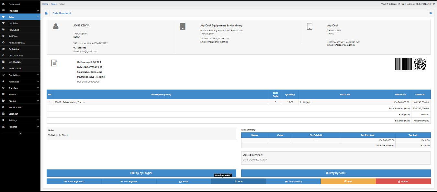Image resolution: width=437 pixels, height=192 pixels.
Task: Click the Dashboard icon in the sidebar
Action: (3, 4)
